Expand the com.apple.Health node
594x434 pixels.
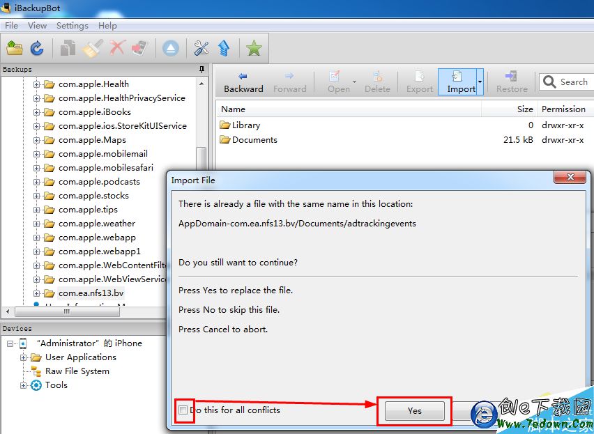coord(36,84)
